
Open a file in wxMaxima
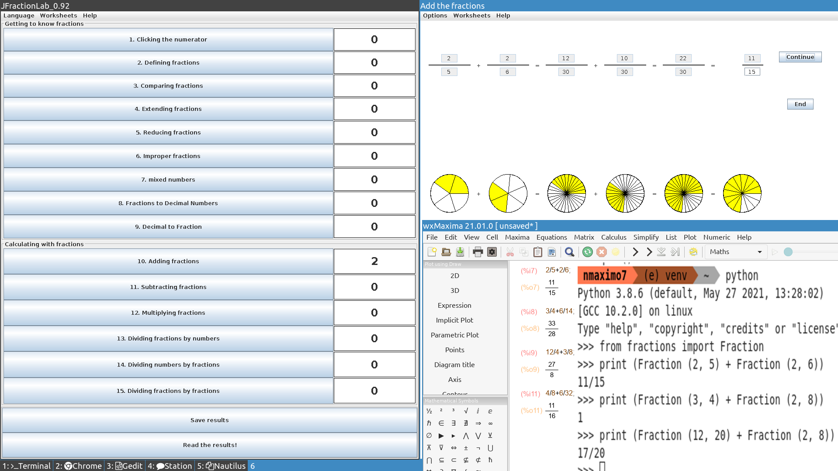coord(446,252)
